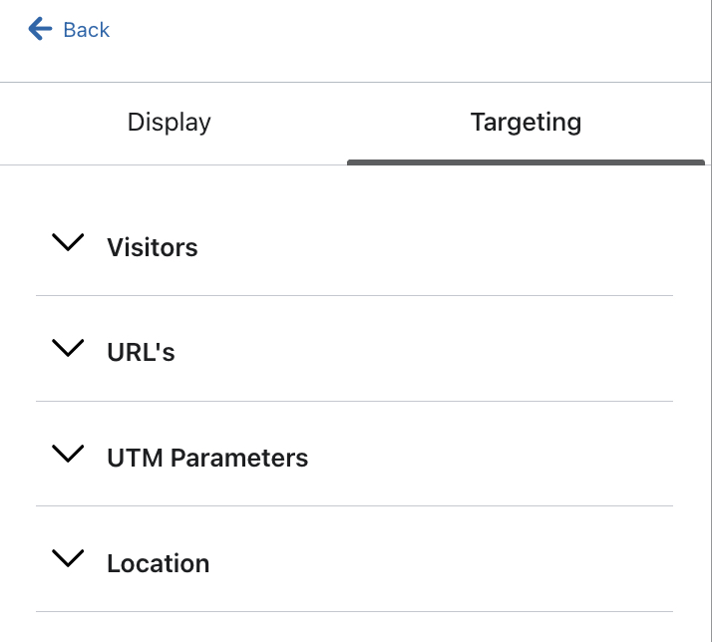Click the Location section heading text

pyautogui.click(x=158, y=564)
